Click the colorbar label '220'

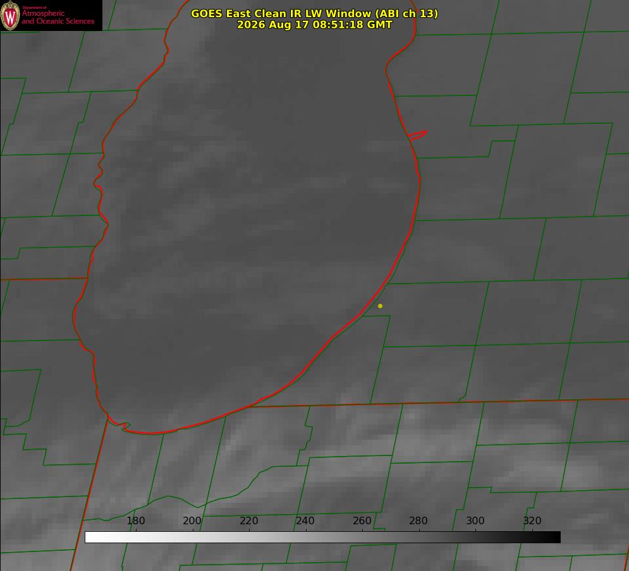(248, 520)
